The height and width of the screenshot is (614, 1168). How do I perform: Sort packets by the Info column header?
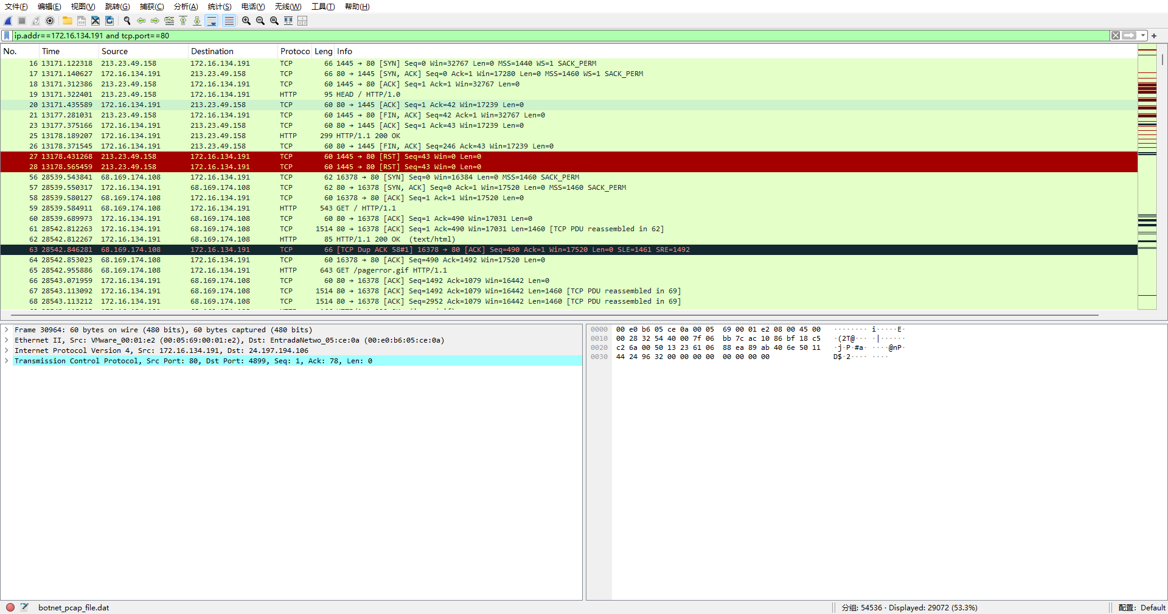point(735,51)
